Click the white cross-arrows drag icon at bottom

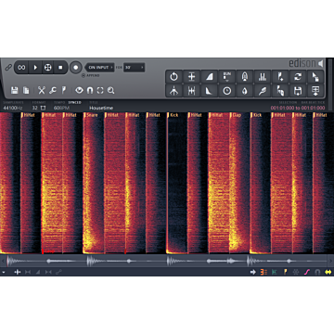point(18,272)
